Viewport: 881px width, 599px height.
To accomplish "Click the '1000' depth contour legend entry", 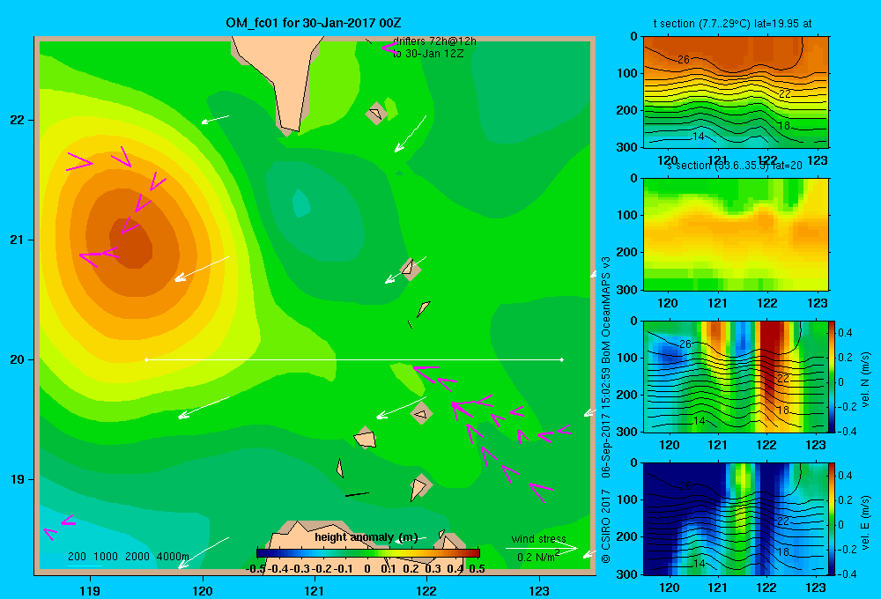I will [106, 557].
